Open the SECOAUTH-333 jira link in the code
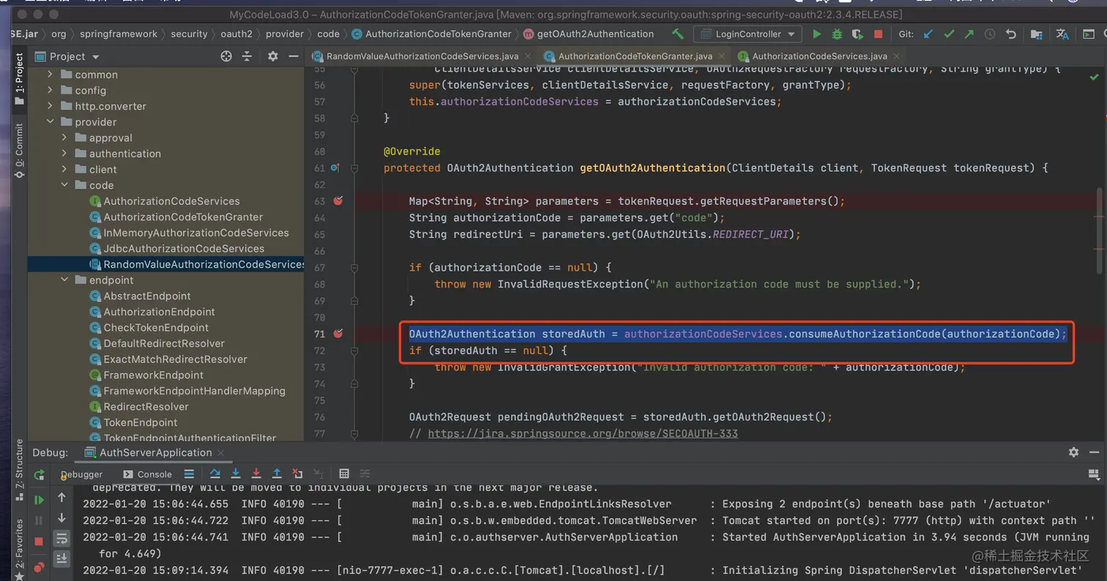 point(582,433)
